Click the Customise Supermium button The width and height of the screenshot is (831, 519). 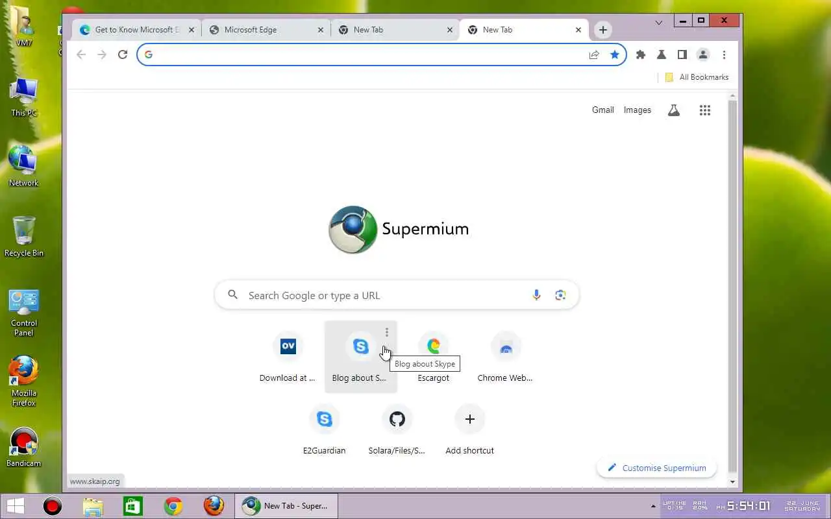tap(656, 468)
